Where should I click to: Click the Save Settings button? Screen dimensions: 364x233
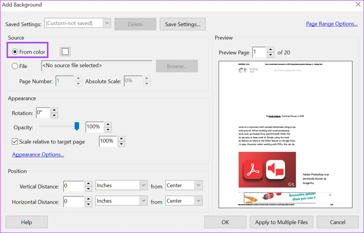pos(183,24)
